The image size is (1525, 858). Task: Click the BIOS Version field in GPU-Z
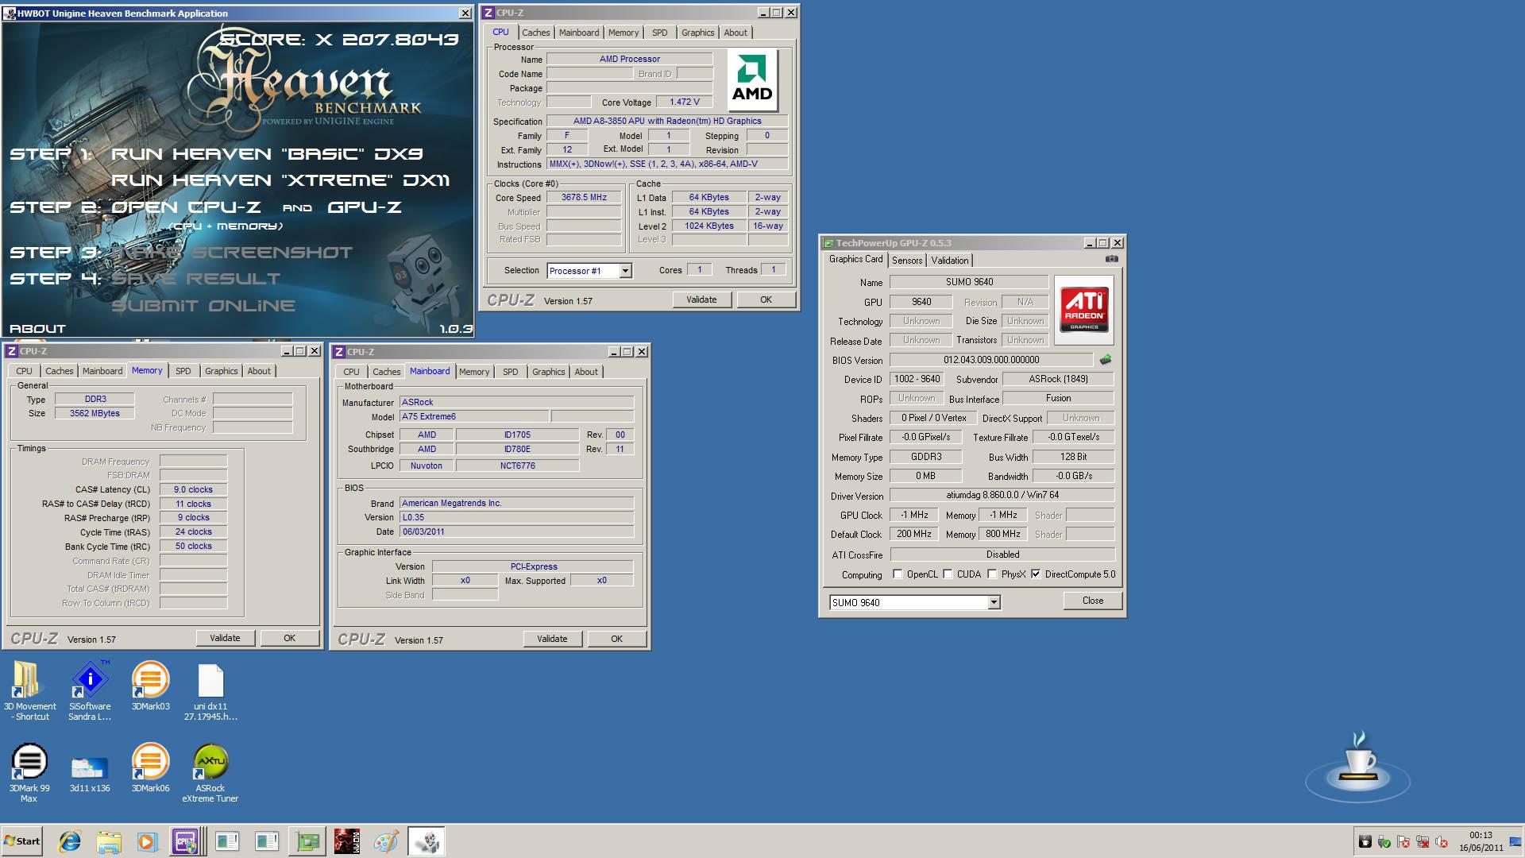(x=990, y=360)
